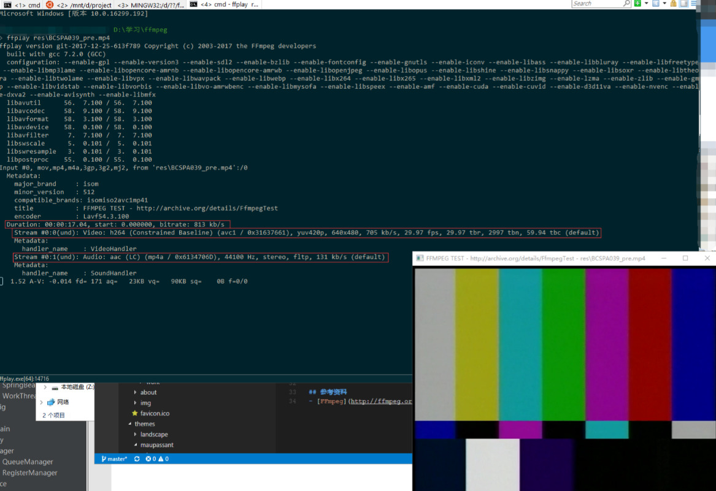The image size is (716, 491).
Task: Open favicon.ico file in explorer
Action: click(x=154, y=413)
